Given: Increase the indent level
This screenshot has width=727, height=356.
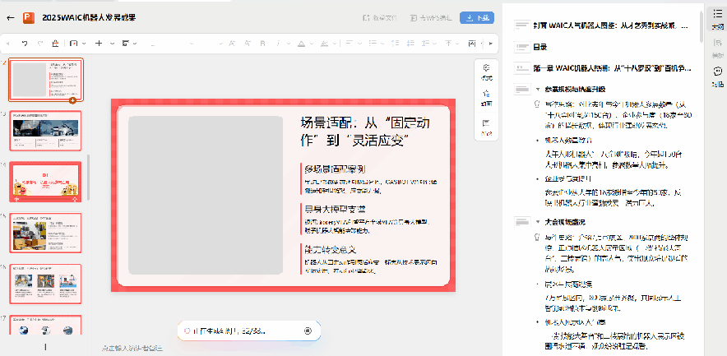Looking at the screenshot, I should click(x=410, y=44).
